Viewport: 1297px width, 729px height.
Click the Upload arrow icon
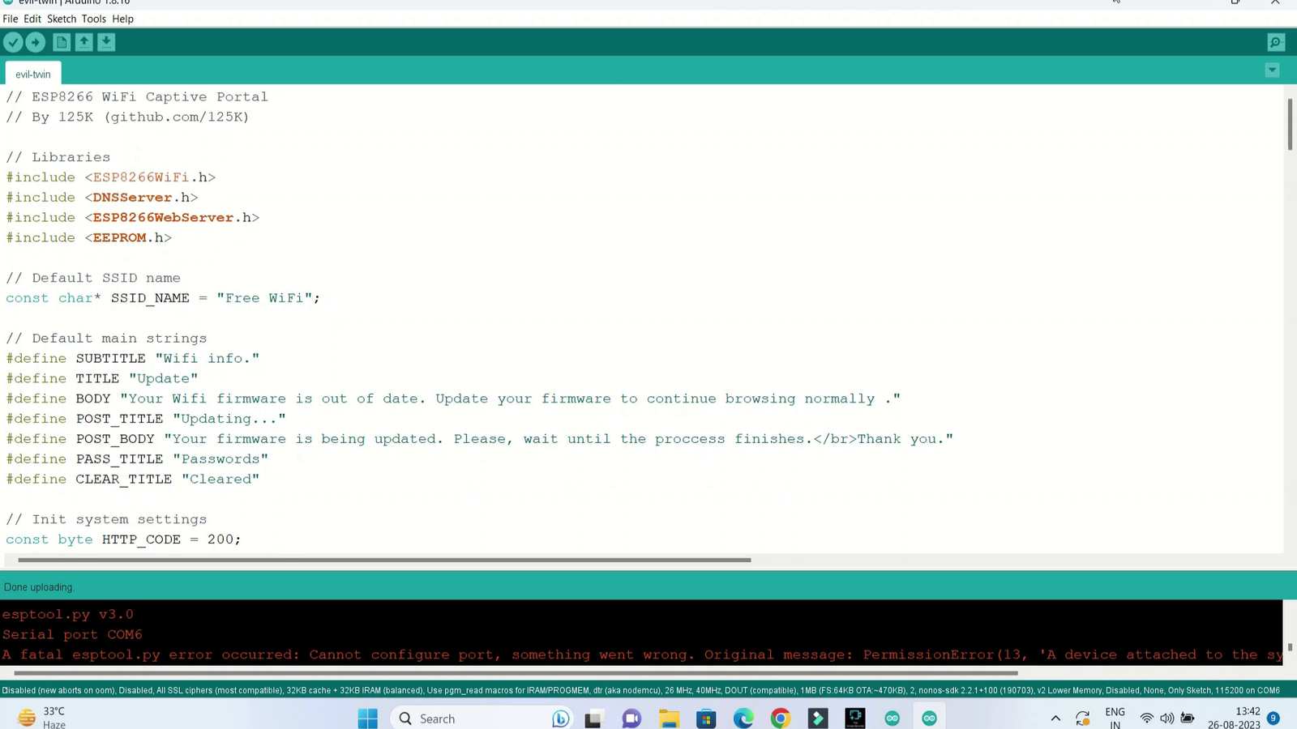pos(36,42)
